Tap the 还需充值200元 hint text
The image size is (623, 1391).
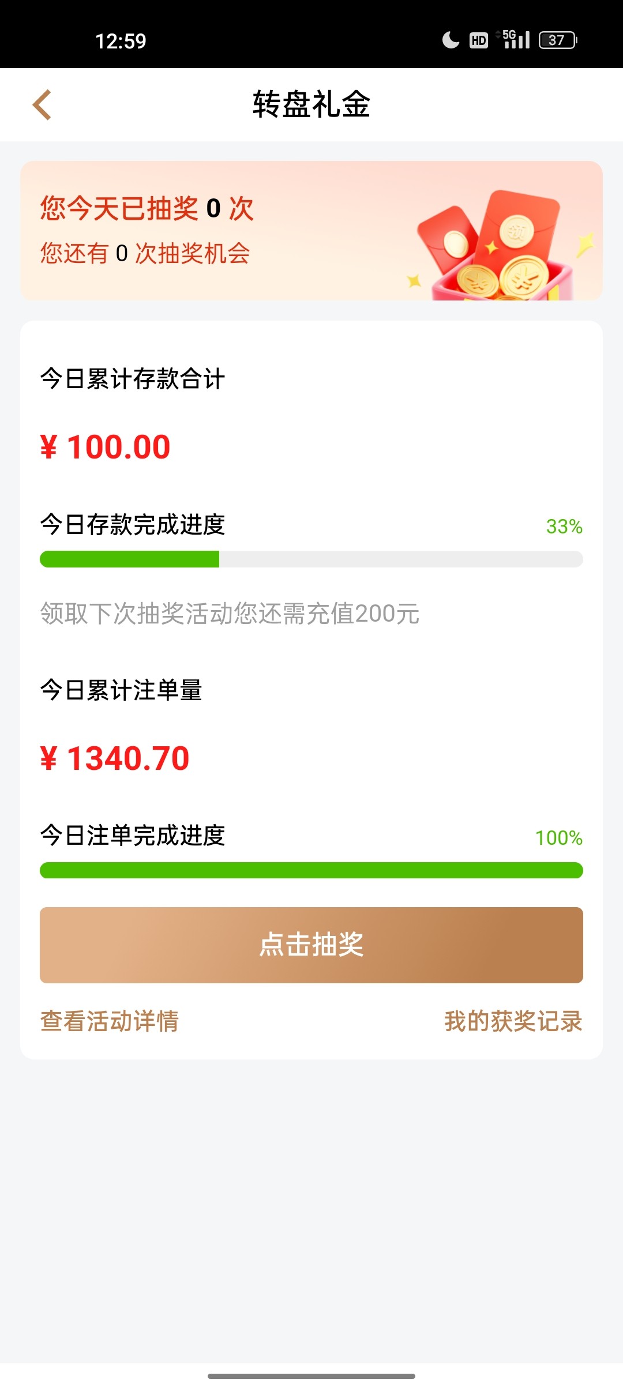(230, 614)
